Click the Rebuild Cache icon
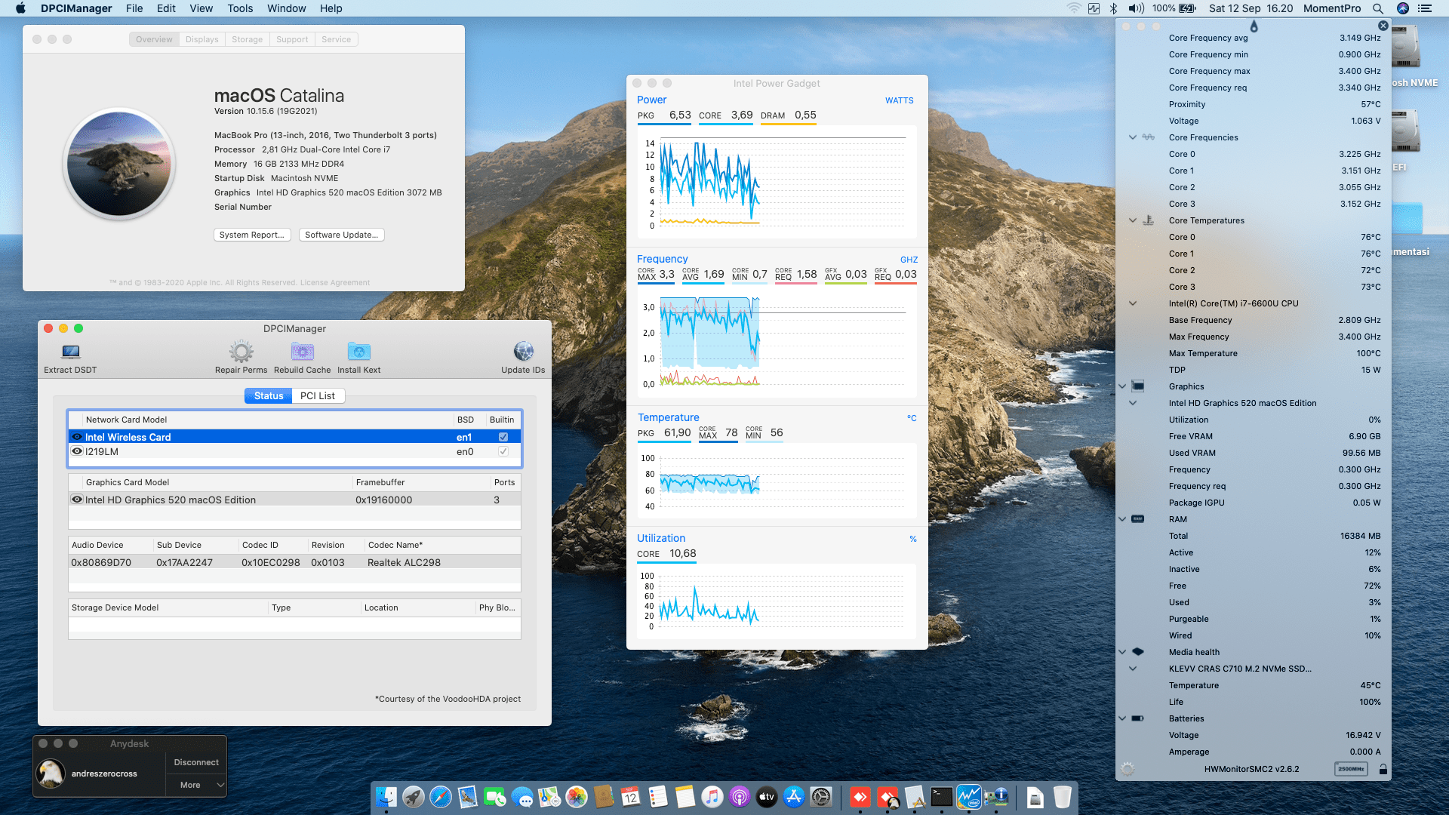1449x815 pixels. (x=303, y=352)
